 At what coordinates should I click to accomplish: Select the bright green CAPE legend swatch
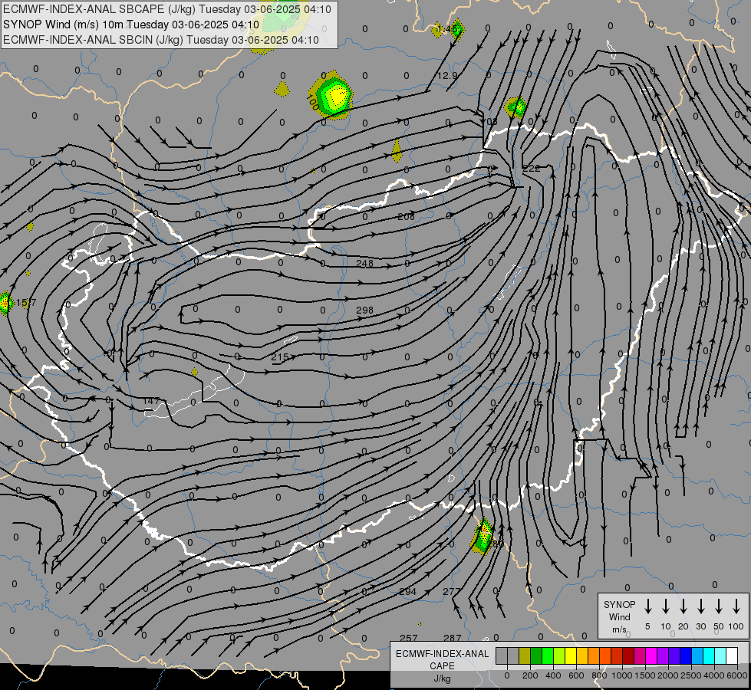pyautogui.click(x=548, y=655)
